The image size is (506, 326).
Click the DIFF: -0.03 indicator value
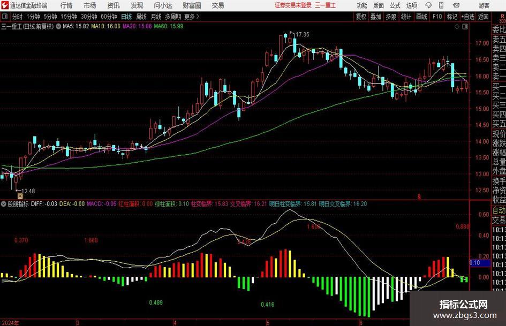[x=44, y=204]
